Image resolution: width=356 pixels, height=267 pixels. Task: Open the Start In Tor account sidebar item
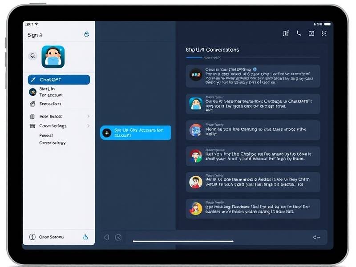pos(51,92)
